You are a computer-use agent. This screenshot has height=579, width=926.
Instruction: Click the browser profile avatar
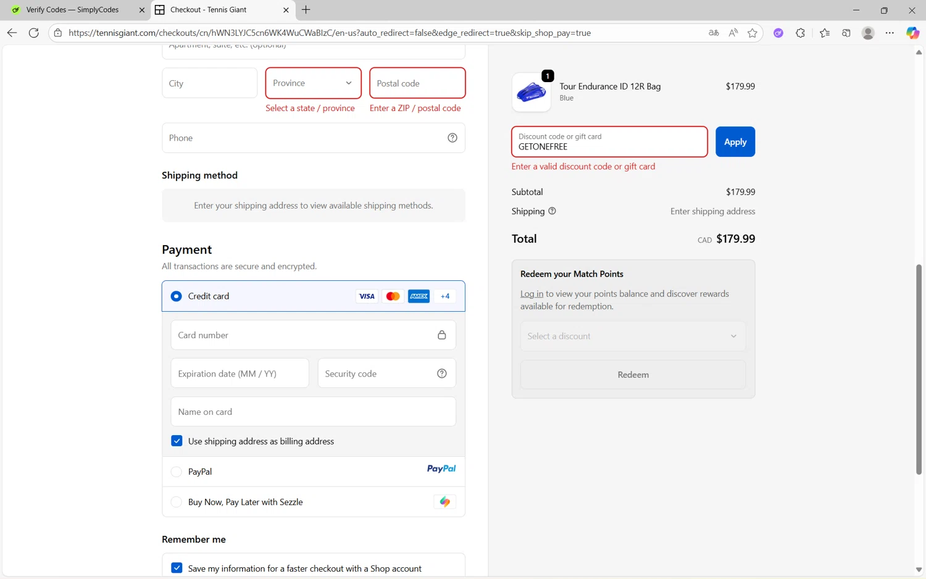868,33
